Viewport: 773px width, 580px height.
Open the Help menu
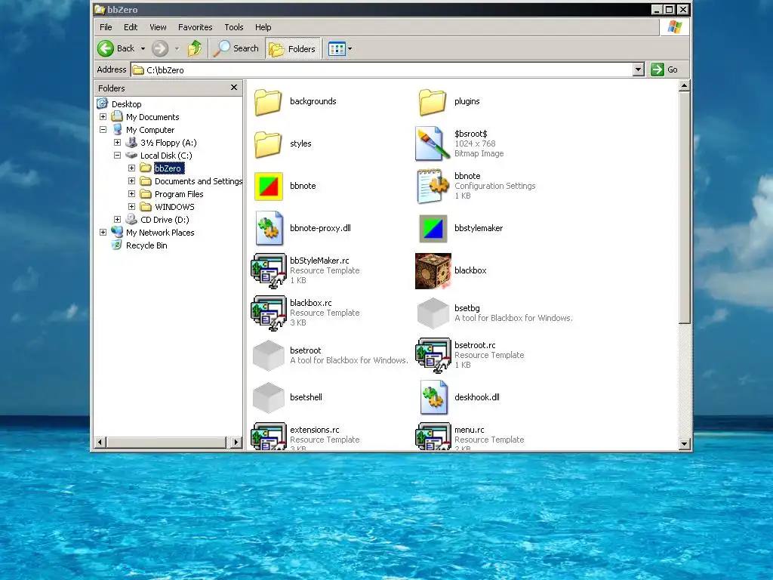tap(263, 27)
